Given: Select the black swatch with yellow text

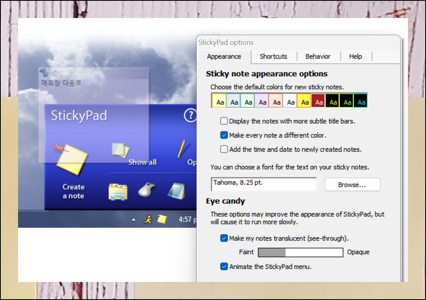Looking at the screenshot, I should [x=332, y=101].
